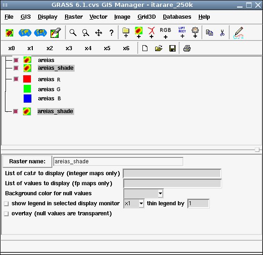Toggle visibility checkbox of areias layer
The width and height of the screenshot is (263, 255).
click(16, 60)
